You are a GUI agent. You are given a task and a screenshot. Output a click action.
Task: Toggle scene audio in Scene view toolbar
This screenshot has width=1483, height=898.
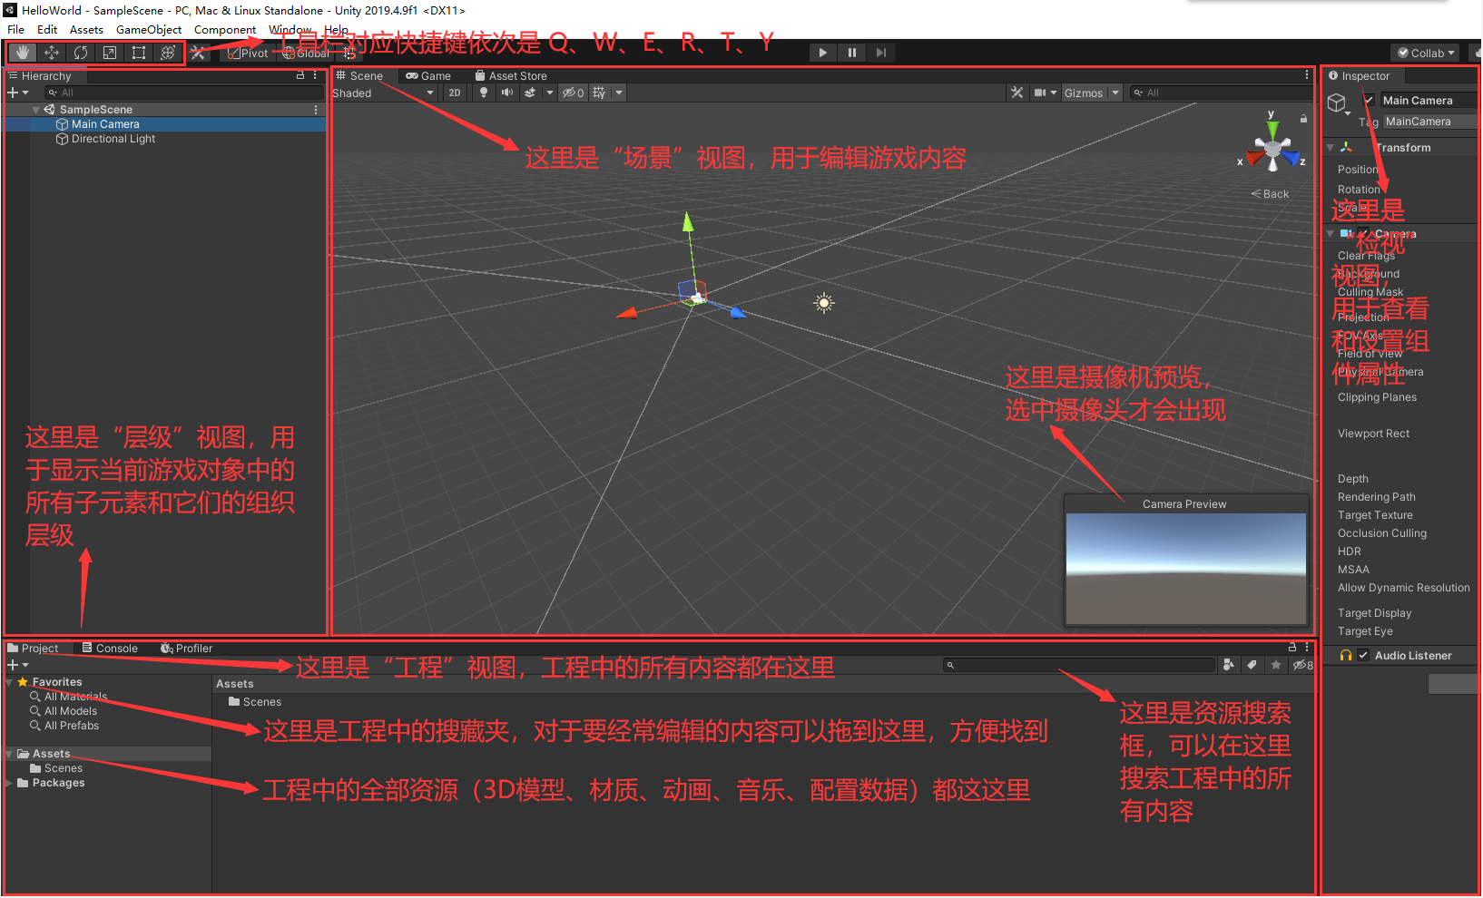(x=506, y=92)
